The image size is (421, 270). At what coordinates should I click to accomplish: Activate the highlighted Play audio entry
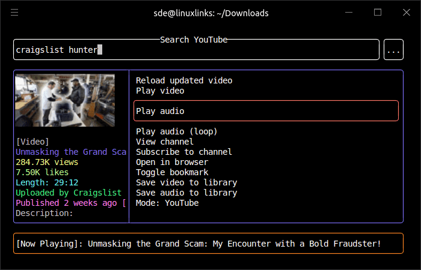(x=265, y=111)
